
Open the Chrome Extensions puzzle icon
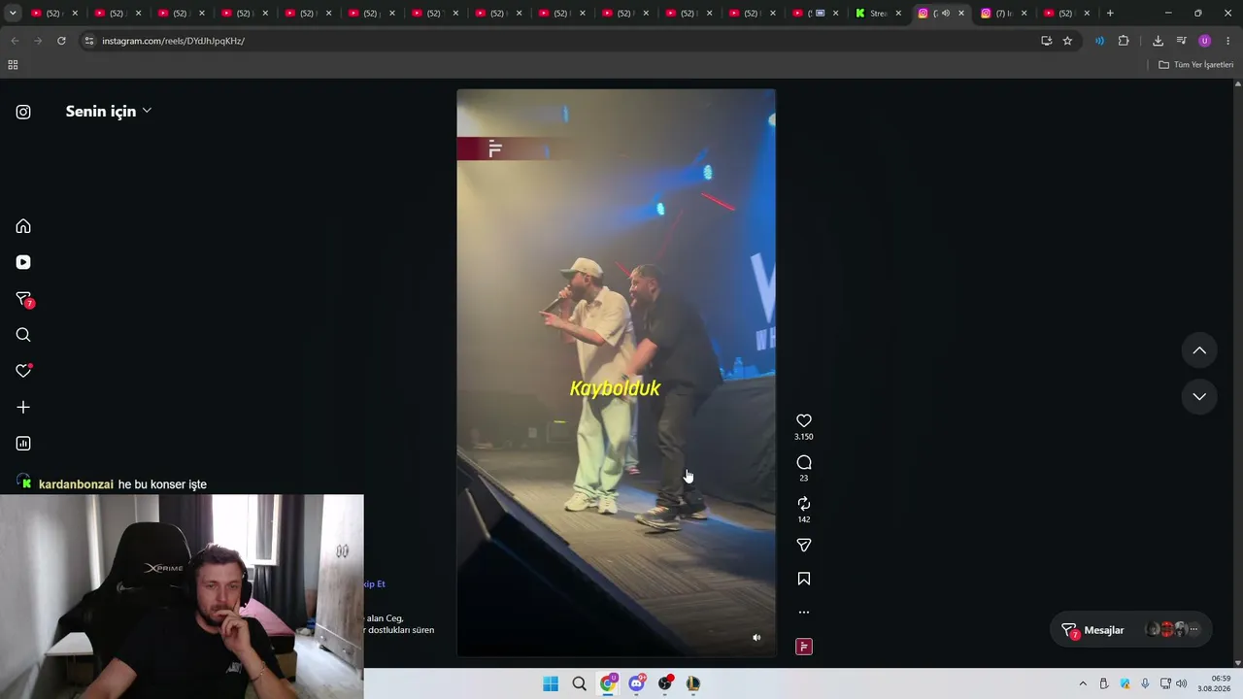click(1124, 41)
